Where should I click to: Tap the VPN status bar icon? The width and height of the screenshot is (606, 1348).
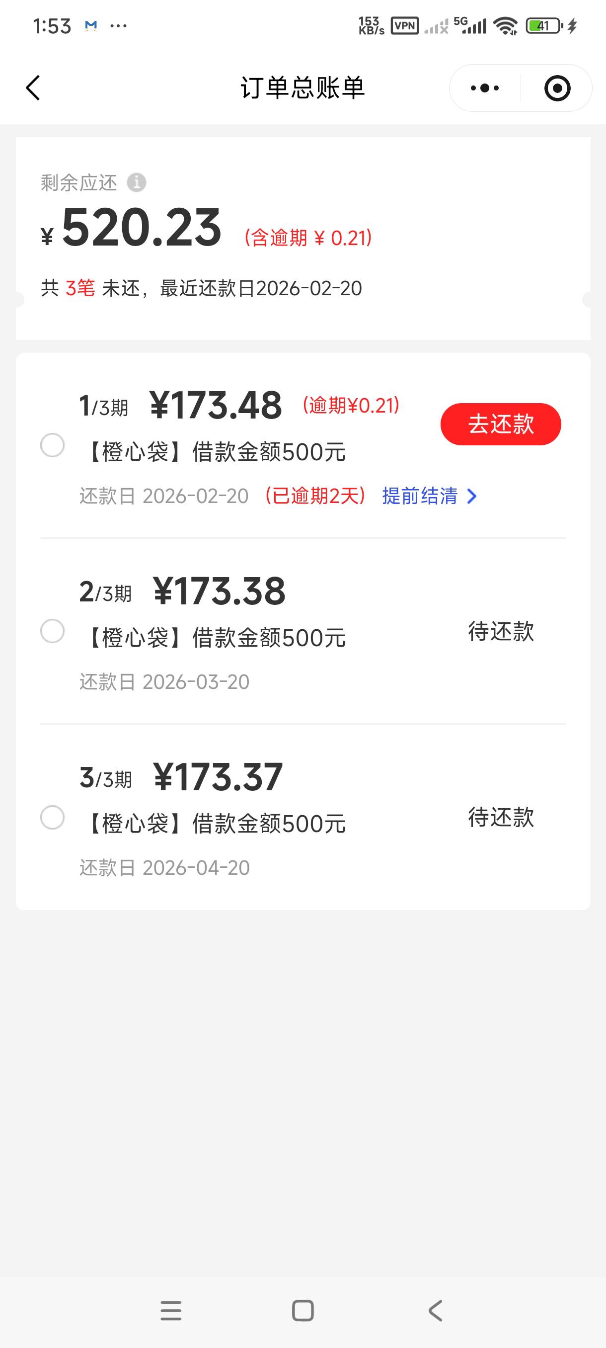(x=405, y=26)
